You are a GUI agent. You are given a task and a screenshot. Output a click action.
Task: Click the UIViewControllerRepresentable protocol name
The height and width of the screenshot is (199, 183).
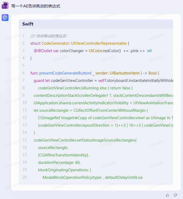pos(99,43)
